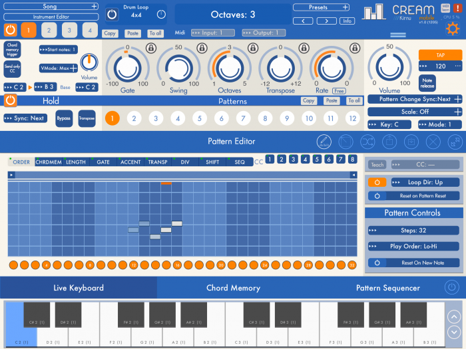The height and width of the screenshot is (349, 466).
Task: Toggle the Swing knob lock icon
Action: pos(202,48)
